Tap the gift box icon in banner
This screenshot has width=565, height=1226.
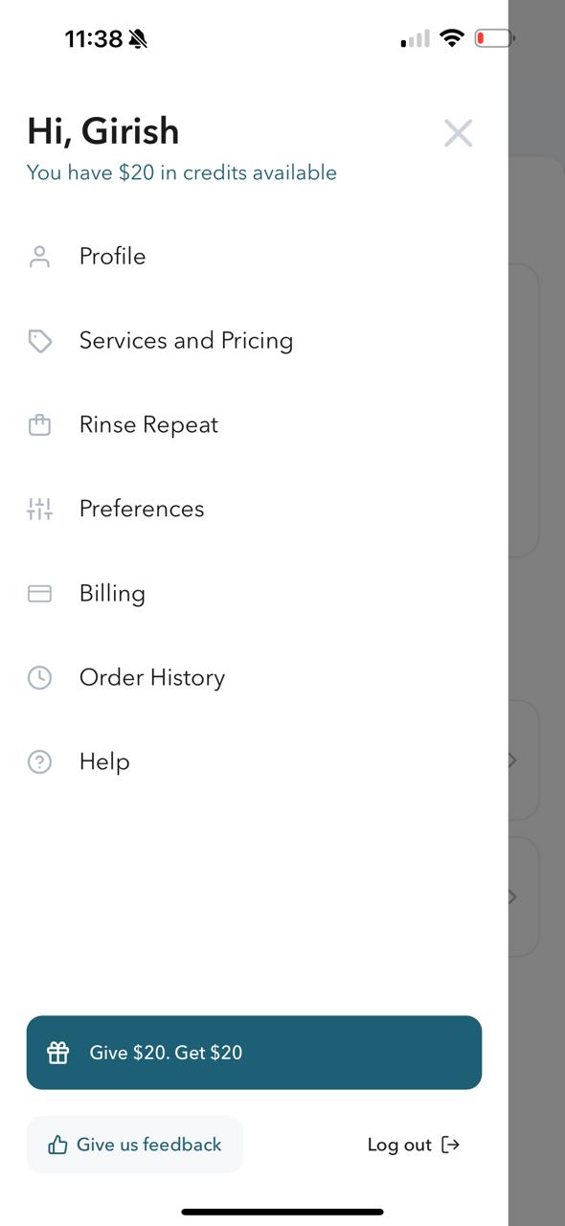click(58, 1053)
